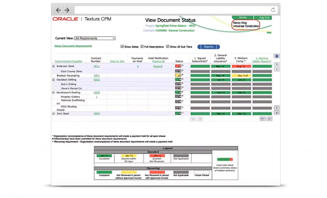Open contract number 0001 link
Image resolution: width=327 pixels, height=198 pixels.
point(97,76)
